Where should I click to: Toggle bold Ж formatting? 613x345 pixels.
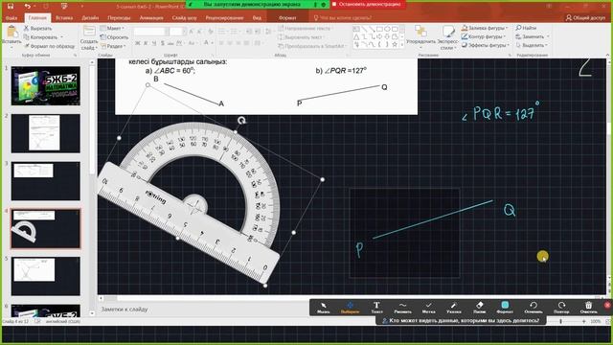coord(138,43)
